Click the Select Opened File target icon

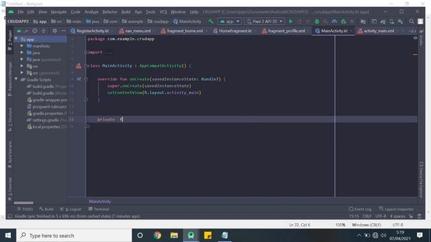(x=34, y=31)
